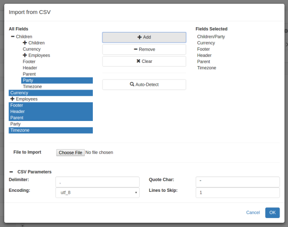Click the Remove button
The height and width of the screenshot is (227, 288).
pos(144,50)
